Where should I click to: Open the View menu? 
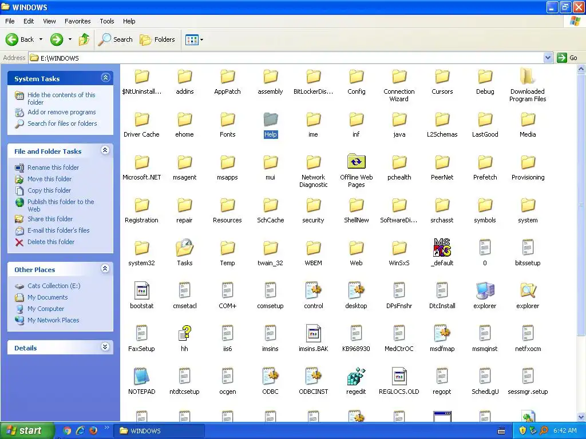point(49,21)
